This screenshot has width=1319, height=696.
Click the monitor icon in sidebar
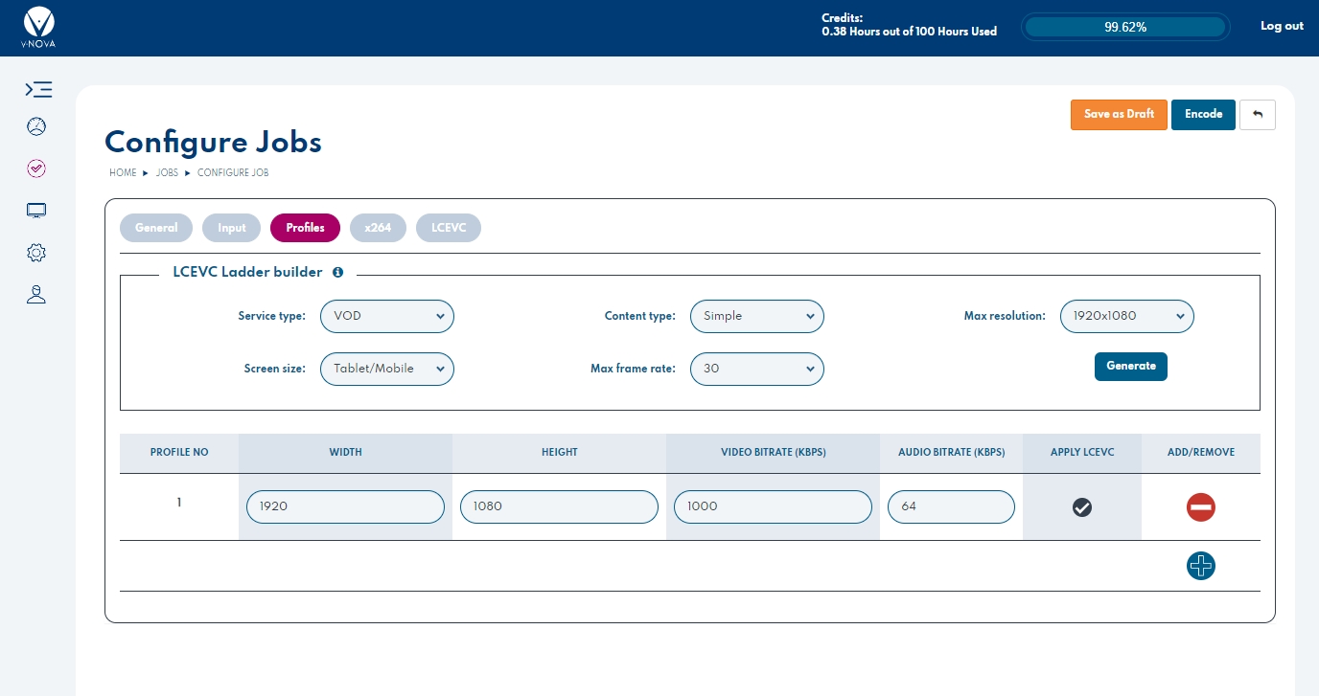36,211
